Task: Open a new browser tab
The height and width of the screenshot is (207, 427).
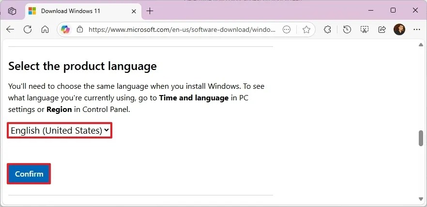Action: 150,11
